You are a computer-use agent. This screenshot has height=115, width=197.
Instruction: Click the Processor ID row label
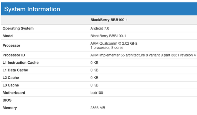(14, 55)
